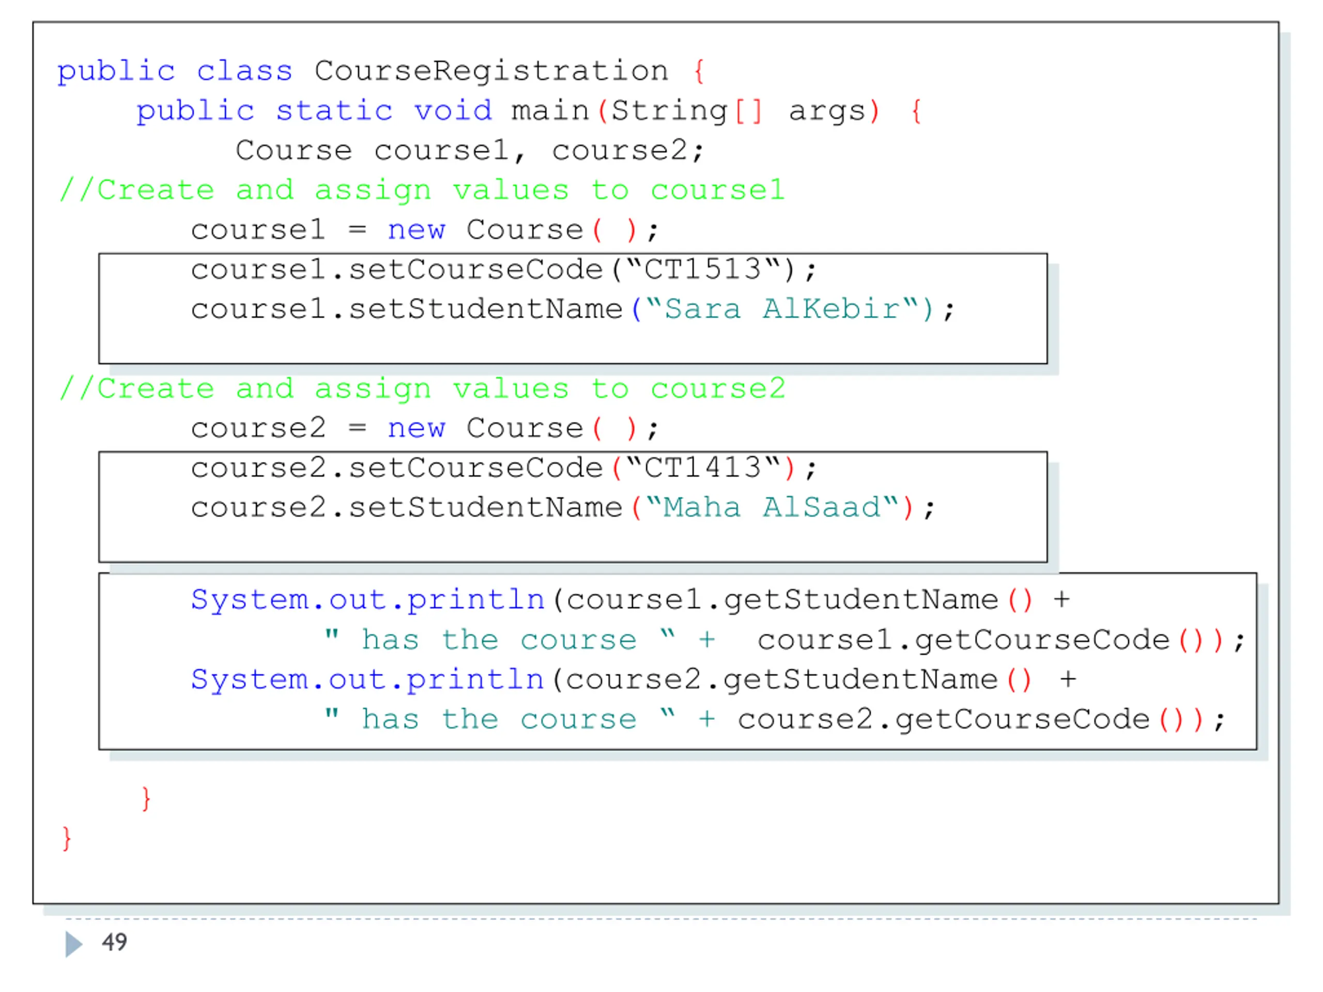1323x992 pixels.
Task: Click the comment '//Create and assign values to course2'
Action: (x=422, y=390)
